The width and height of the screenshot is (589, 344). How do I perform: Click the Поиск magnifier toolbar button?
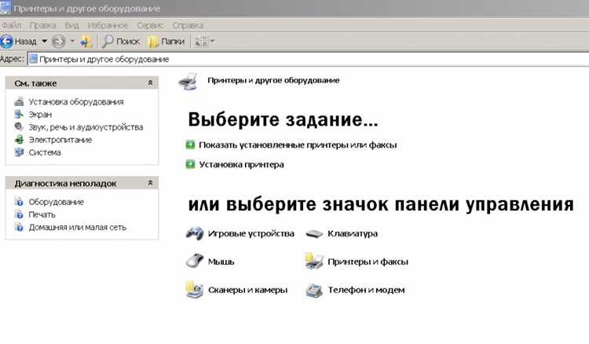121,42
